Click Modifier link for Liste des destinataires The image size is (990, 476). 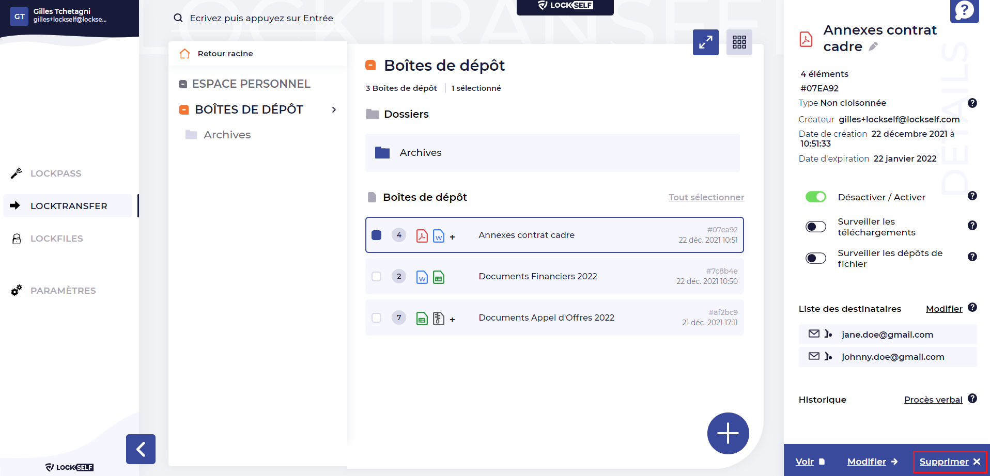pos(944,309)
